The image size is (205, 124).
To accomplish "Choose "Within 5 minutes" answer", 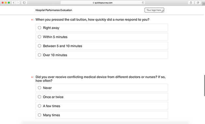I will [102, 37].
